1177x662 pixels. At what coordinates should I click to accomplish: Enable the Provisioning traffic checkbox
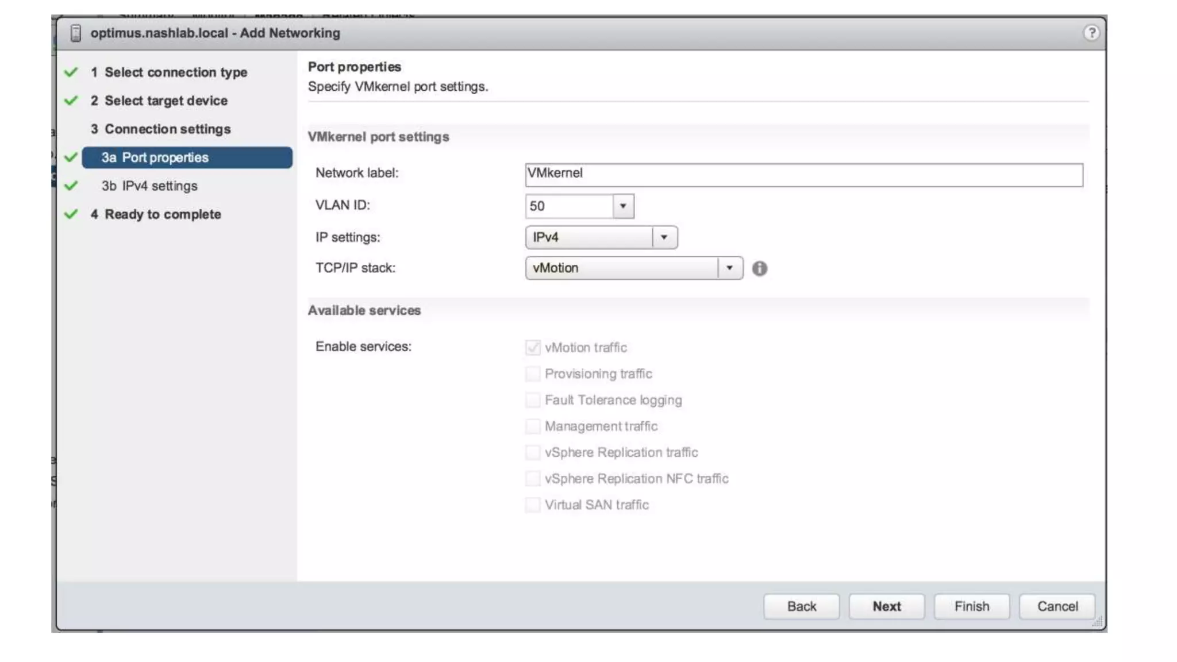tap(532, 374)
